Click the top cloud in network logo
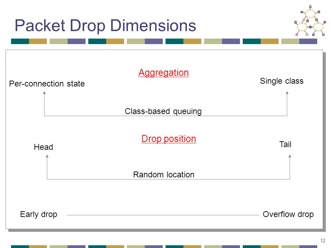This screenshot has height=248, width=331. pos(310,14)
